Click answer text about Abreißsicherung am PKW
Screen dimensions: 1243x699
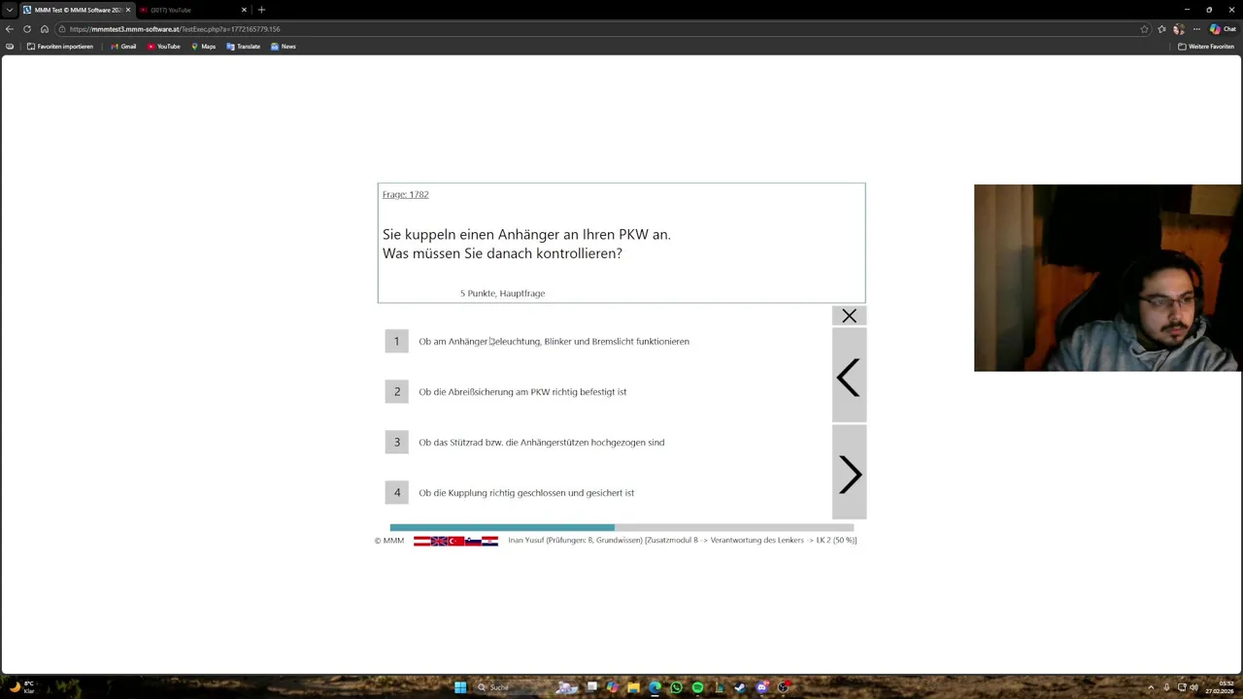point(522,392)
